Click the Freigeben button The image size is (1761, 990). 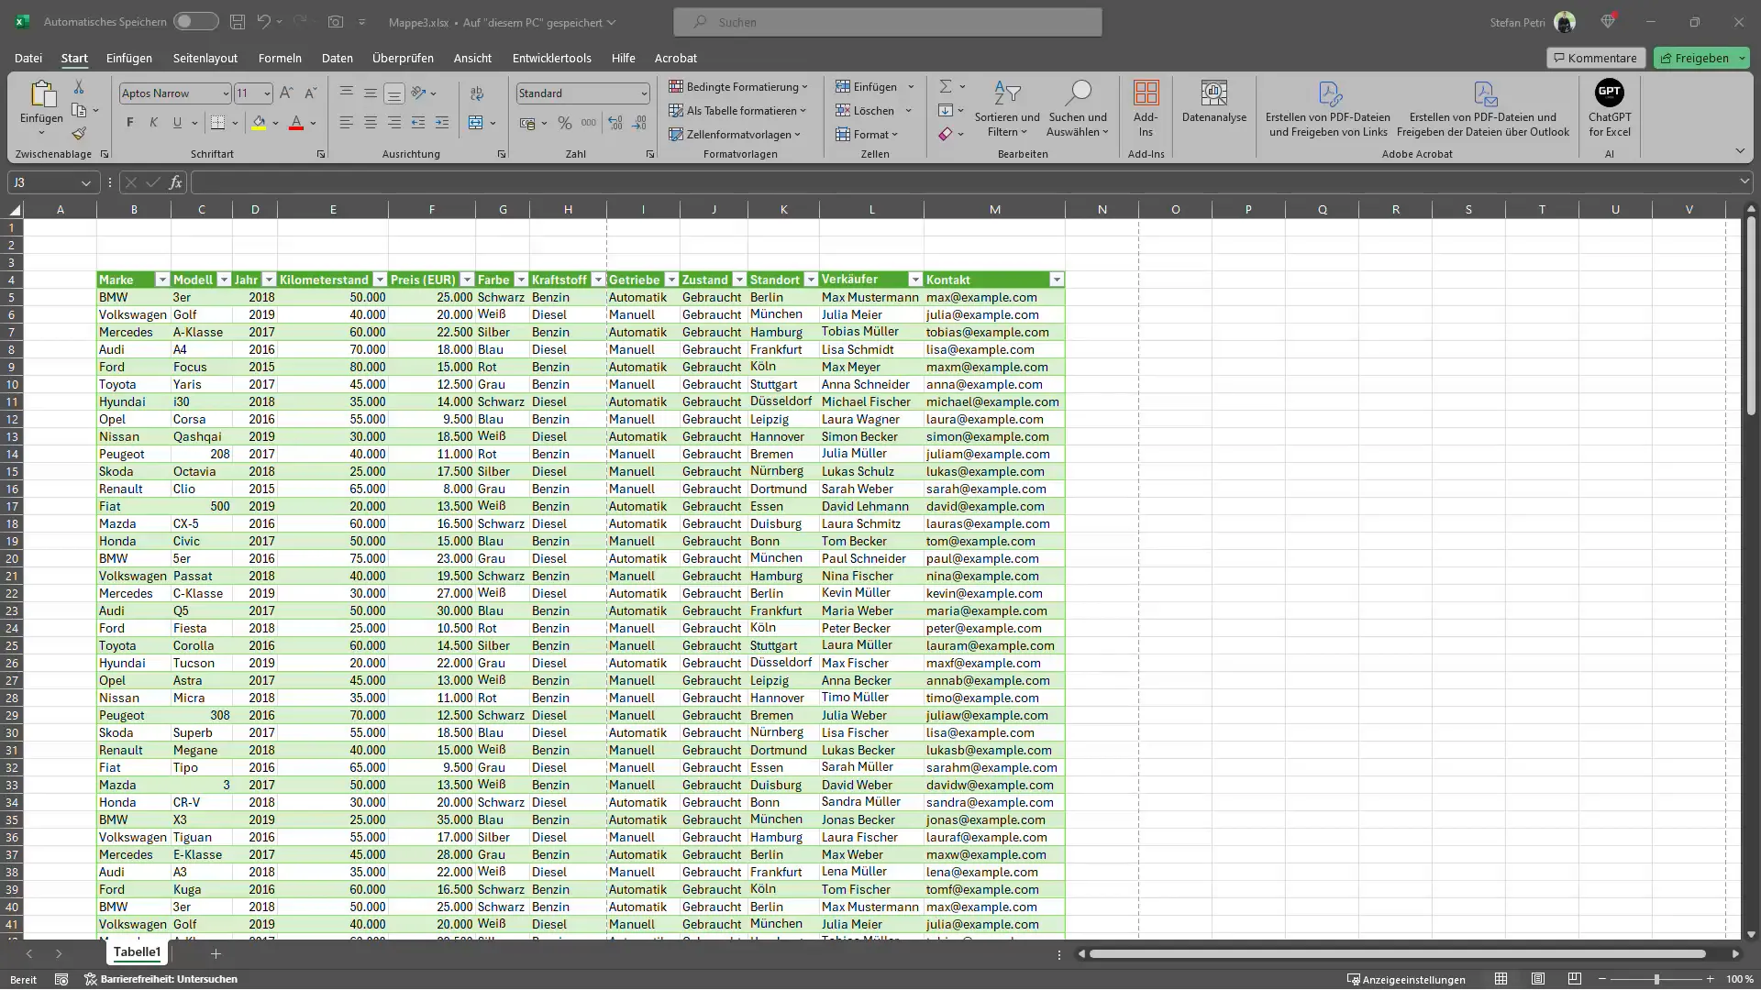click(1701, 57)
